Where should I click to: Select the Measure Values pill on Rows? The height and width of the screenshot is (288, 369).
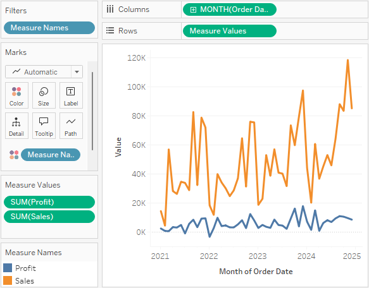coord(230,31)
